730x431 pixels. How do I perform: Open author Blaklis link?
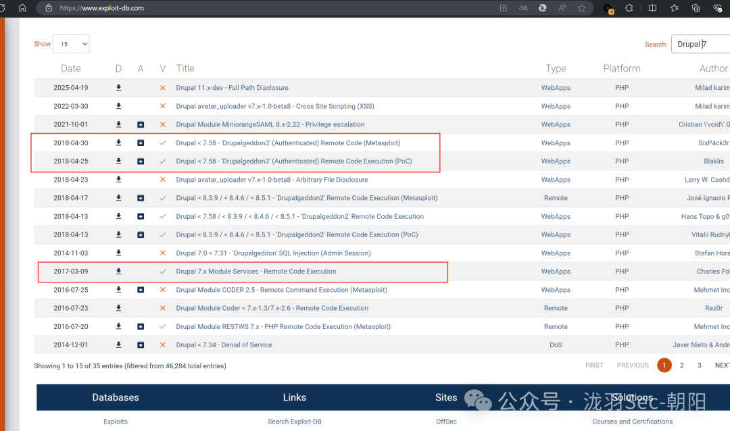[x=714, y=161]
